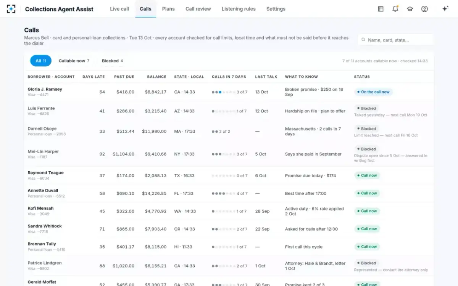The image size is (458, 286).
Task: Switch to the Live call tab
Action: tap(119, 9)
